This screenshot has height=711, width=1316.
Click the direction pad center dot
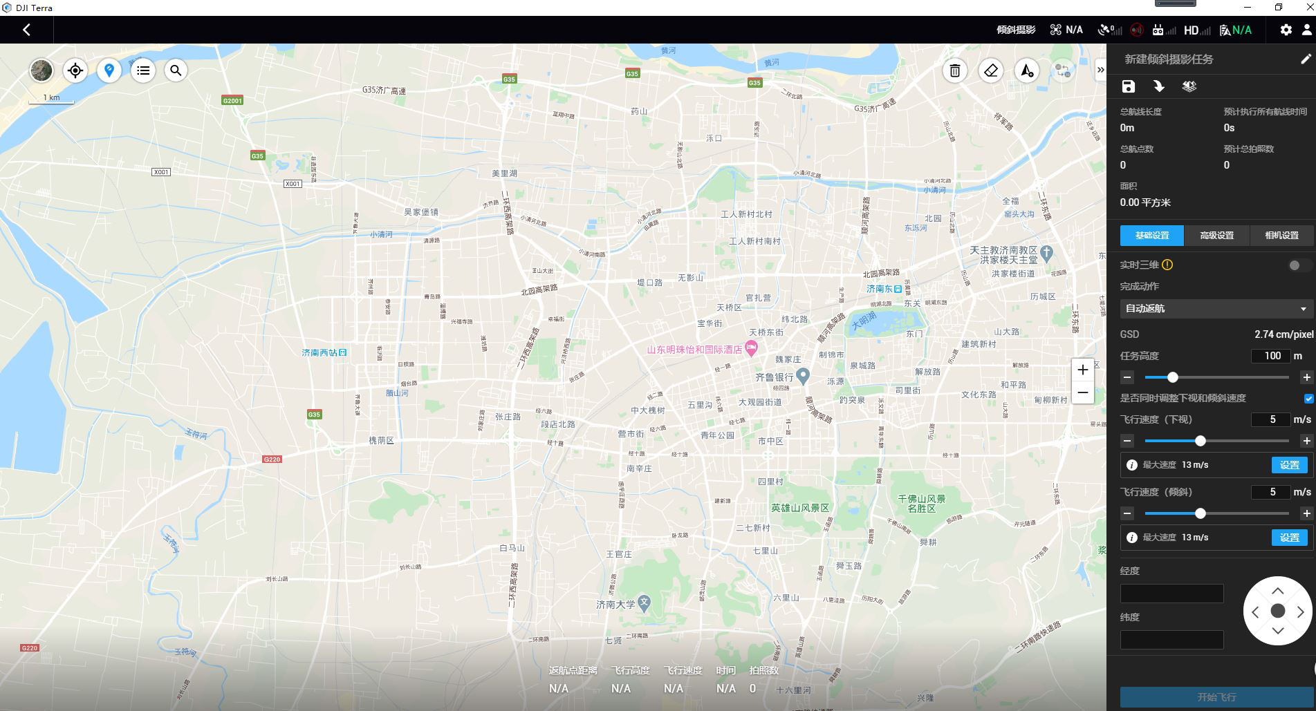[x=1277, y=611]
